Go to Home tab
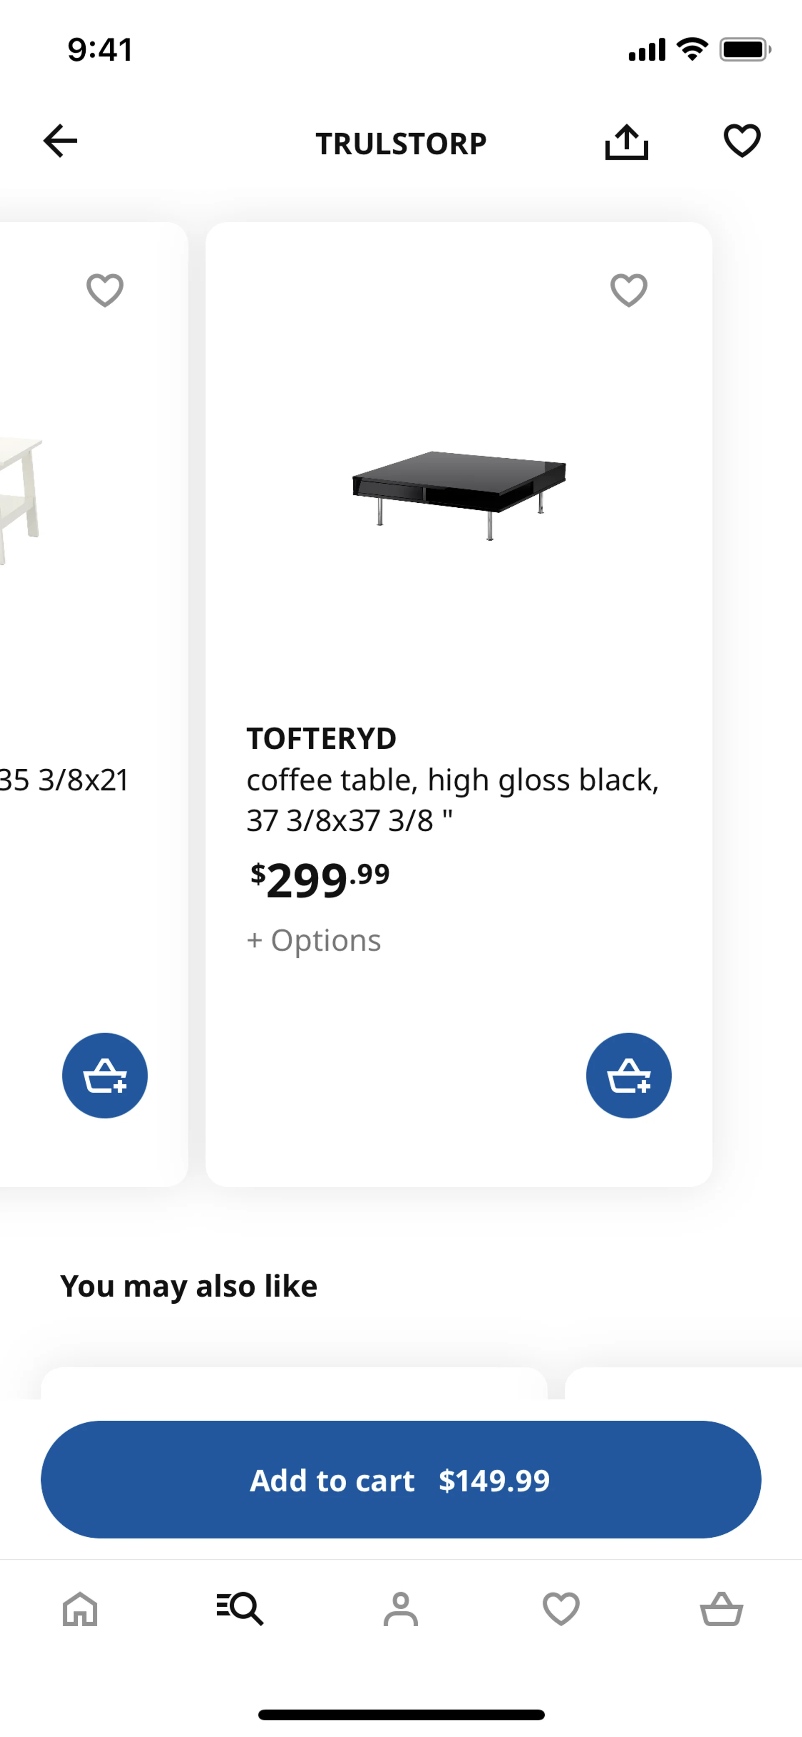 point(80,1609)
